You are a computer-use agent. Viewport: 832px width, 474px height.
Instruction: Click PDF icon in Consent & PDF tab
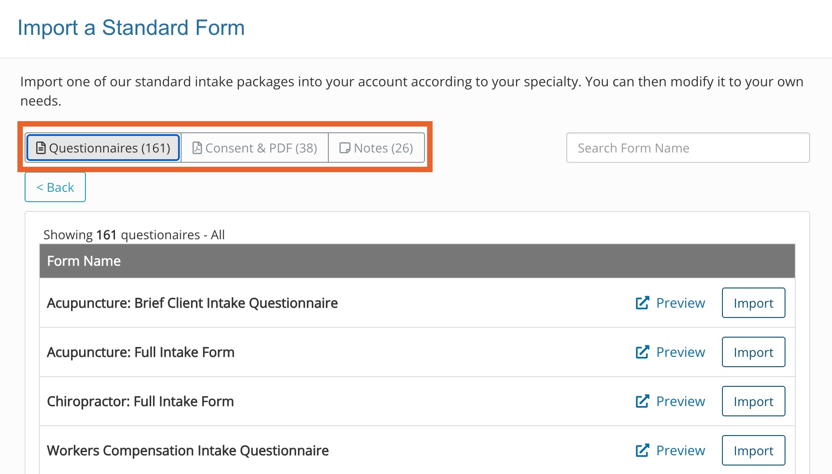point(197,148)
